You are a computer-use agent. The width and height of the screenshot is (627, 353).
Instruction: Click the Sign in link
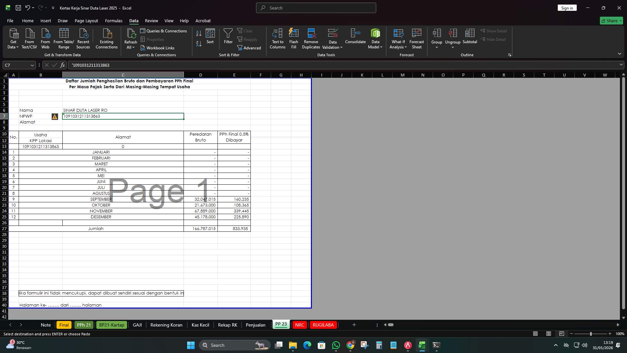(567, 8)
